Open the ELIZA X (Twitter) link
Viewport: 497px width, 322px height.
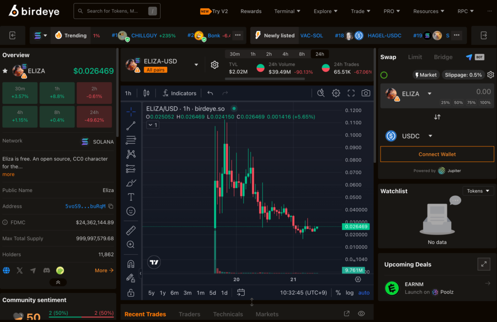[19, 271]
